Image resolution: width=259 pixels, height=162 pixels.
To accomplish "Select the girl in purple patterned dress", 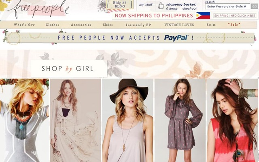I will point(180,120).
